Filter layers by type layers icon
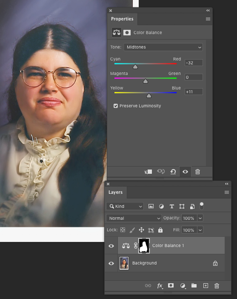Screen dimensions: 237x299 click(x=171, y=206)
